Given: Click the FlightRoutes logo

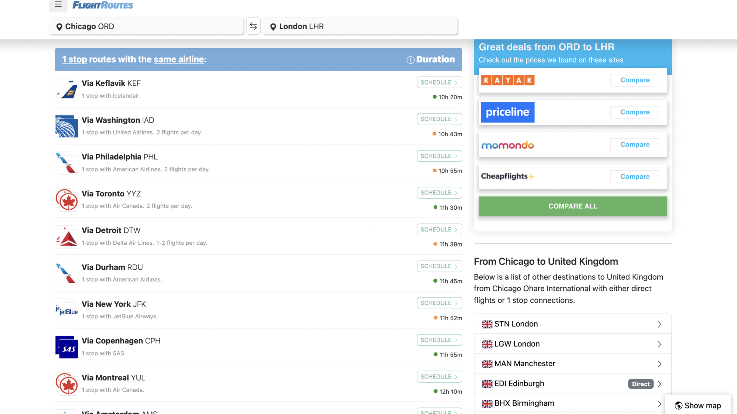Looking at the screenshot, I should coord(103,5).
